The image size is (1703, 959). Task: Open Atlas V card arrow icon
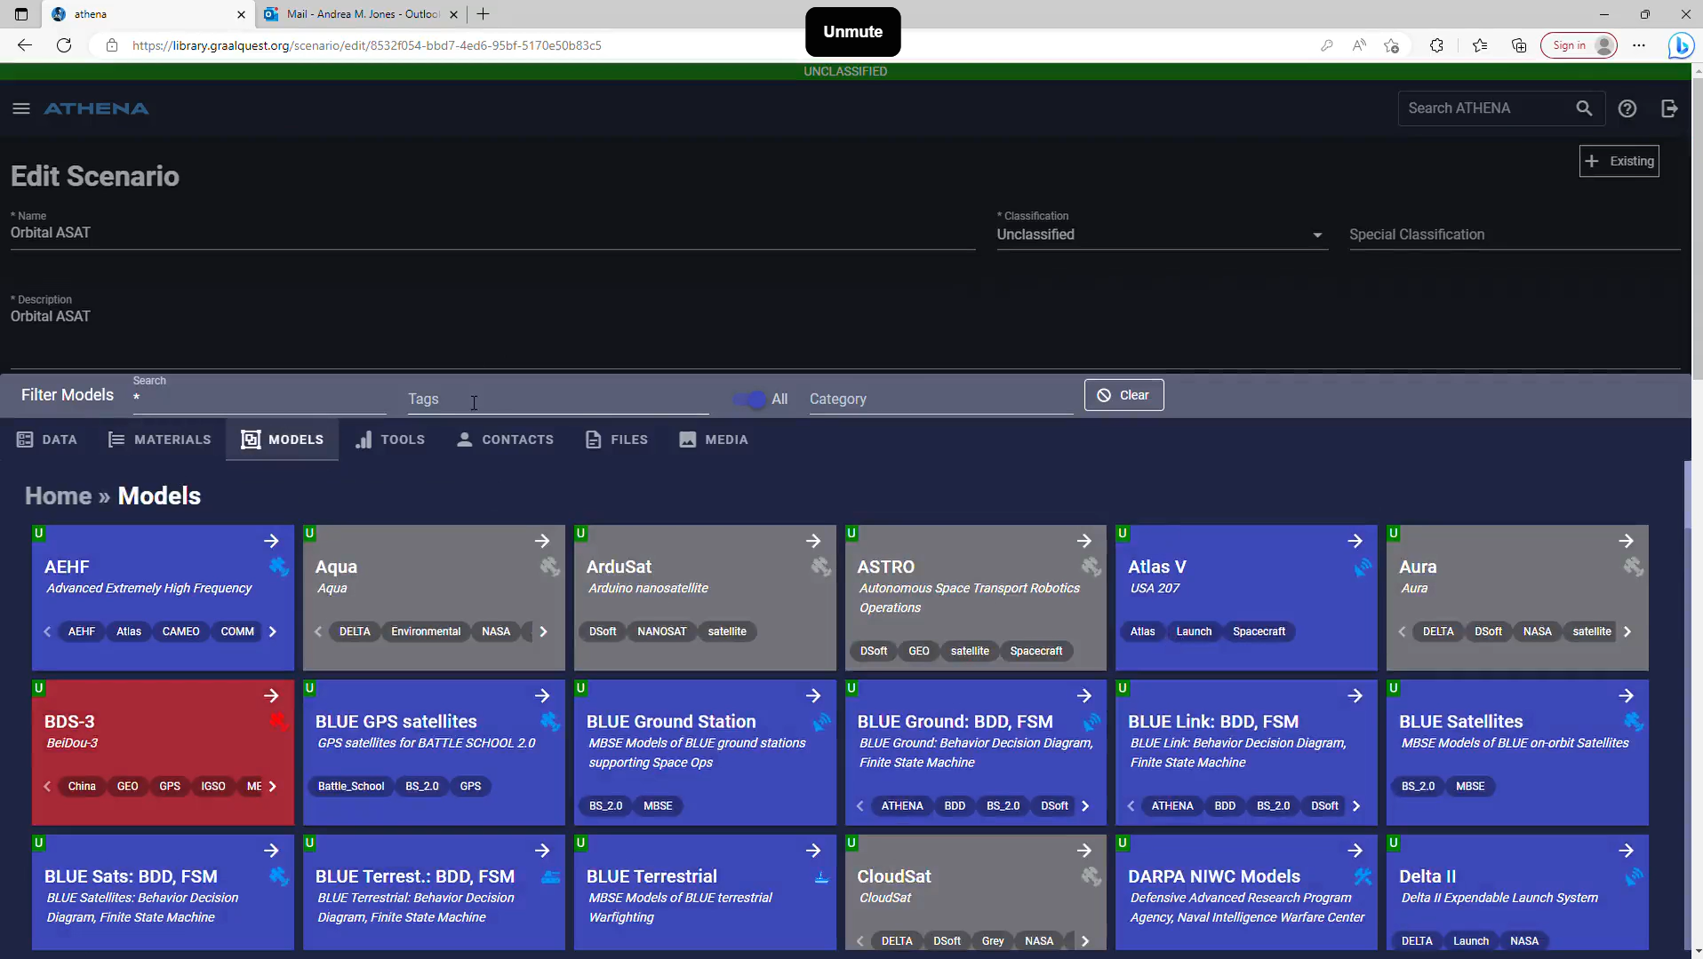coord(1355,541)
